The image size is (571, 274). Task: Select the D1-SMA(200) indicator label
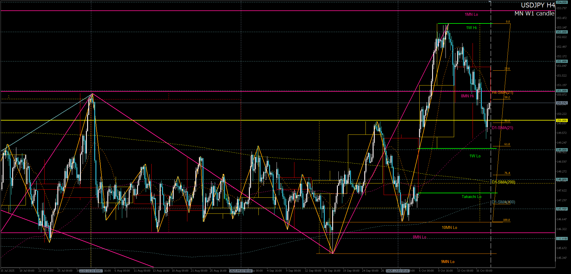[503, 182]
